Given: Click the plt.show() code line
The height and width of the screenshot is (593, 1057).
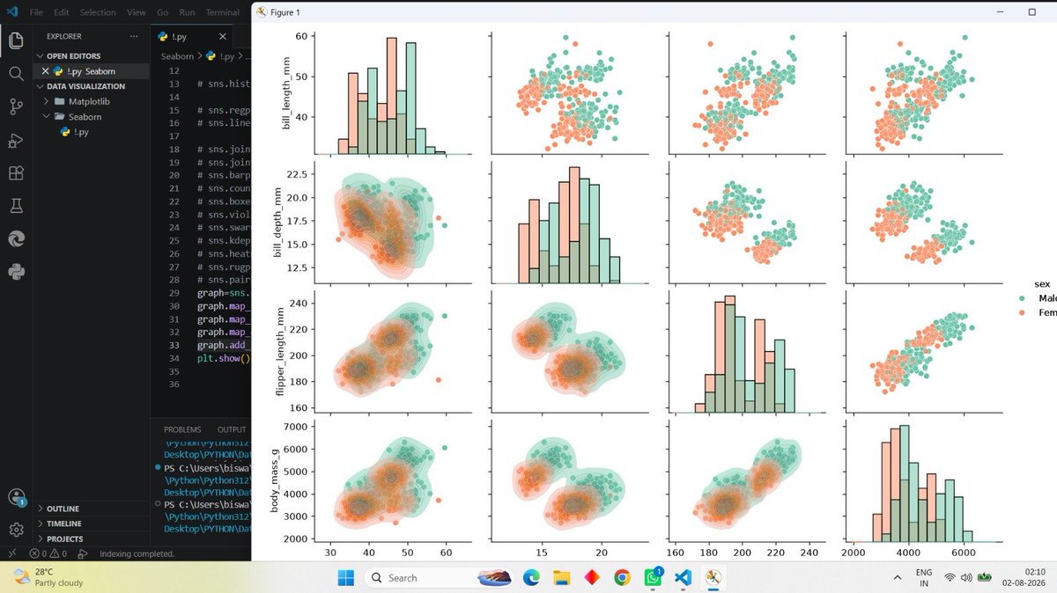Looking at the screenshot, I should (x=223, y=358).
